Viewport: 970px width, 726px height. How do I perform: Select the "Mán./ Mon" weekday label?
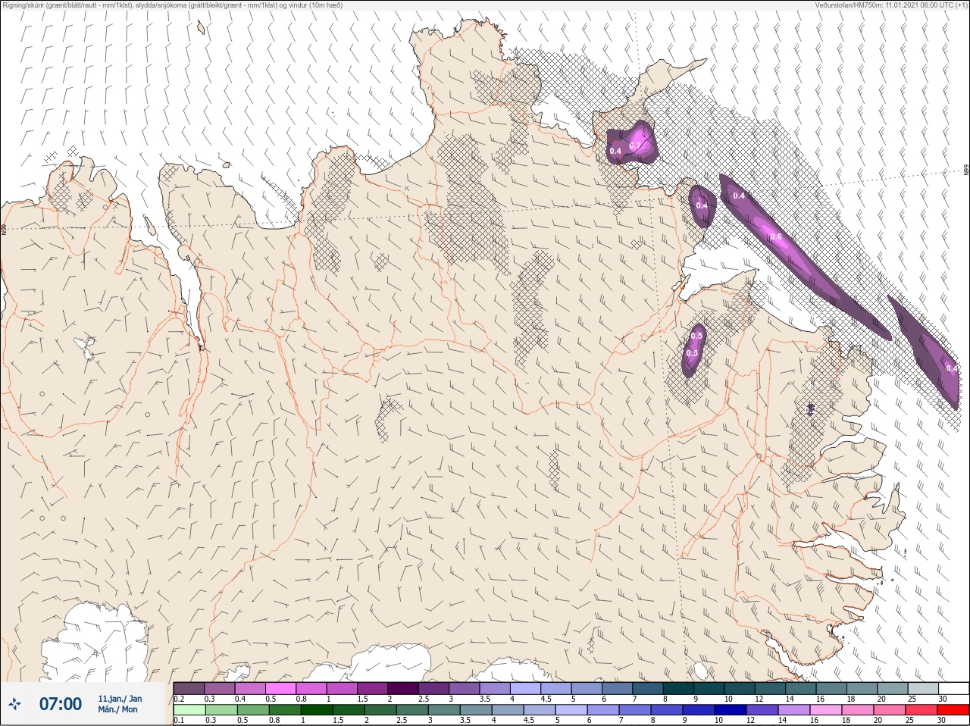coord(117,709)
